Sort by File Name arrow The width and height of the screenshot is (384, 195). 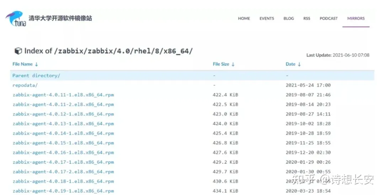point(36,64)
